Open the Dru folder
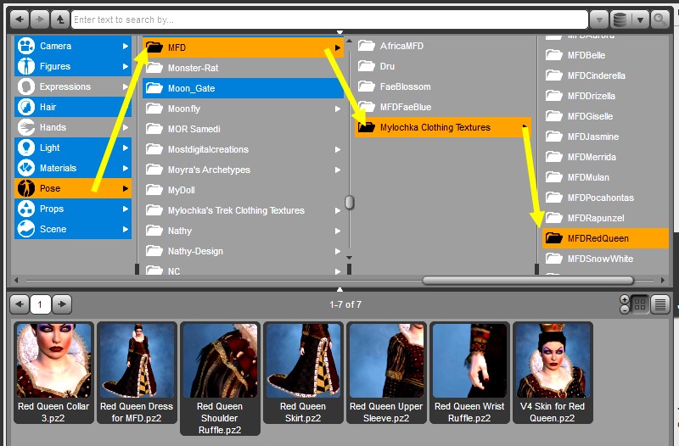679x446 pixels. point(442,66)
